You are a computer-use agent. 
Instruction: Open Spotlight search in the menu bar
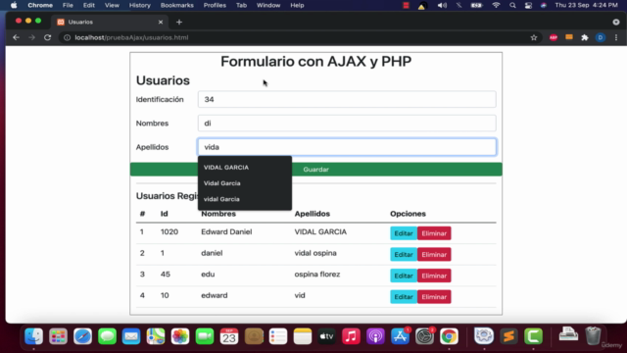[512, 5]
